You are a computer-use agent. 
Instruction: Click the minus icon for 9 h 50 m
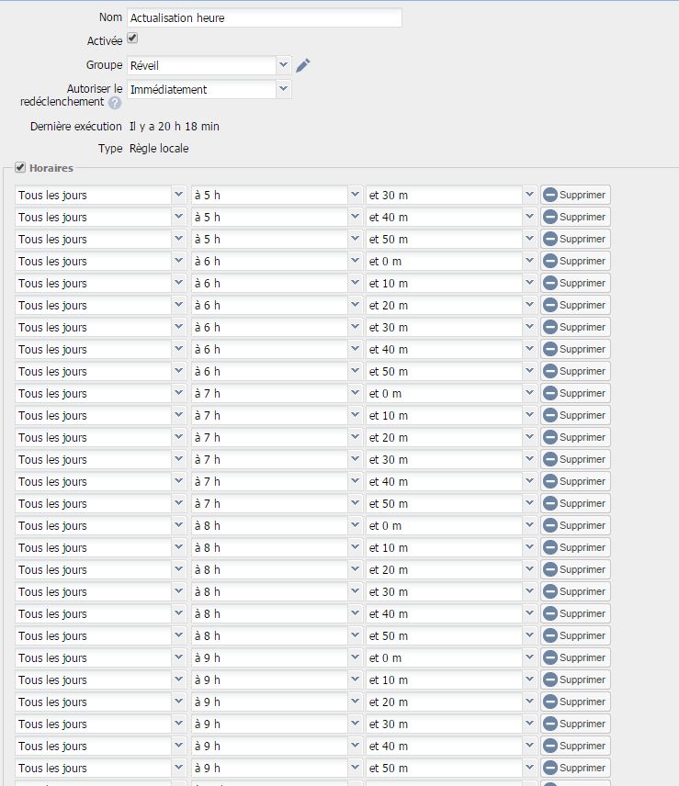pyautogui.click(x=550, y=768)
